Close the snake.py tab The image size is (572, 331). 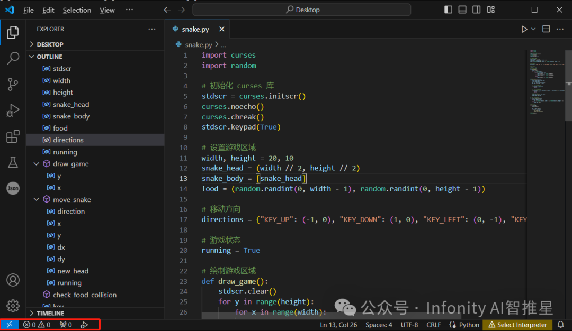222,29
